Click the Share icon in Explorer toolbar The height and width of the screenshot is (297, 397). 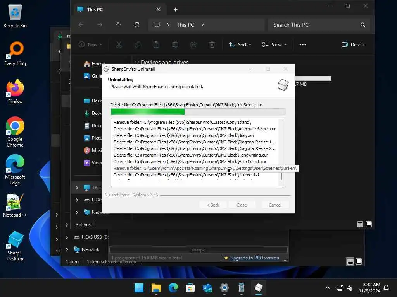click(x=193, y=45)
